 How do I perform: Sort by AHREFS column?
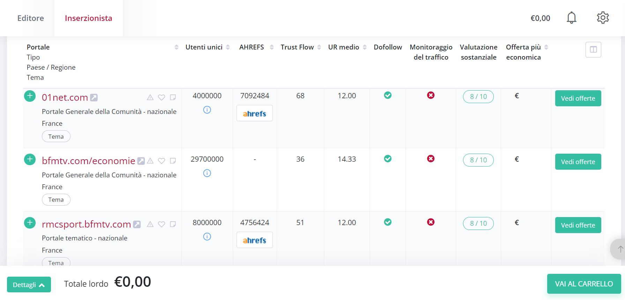(x=272, y=47)
